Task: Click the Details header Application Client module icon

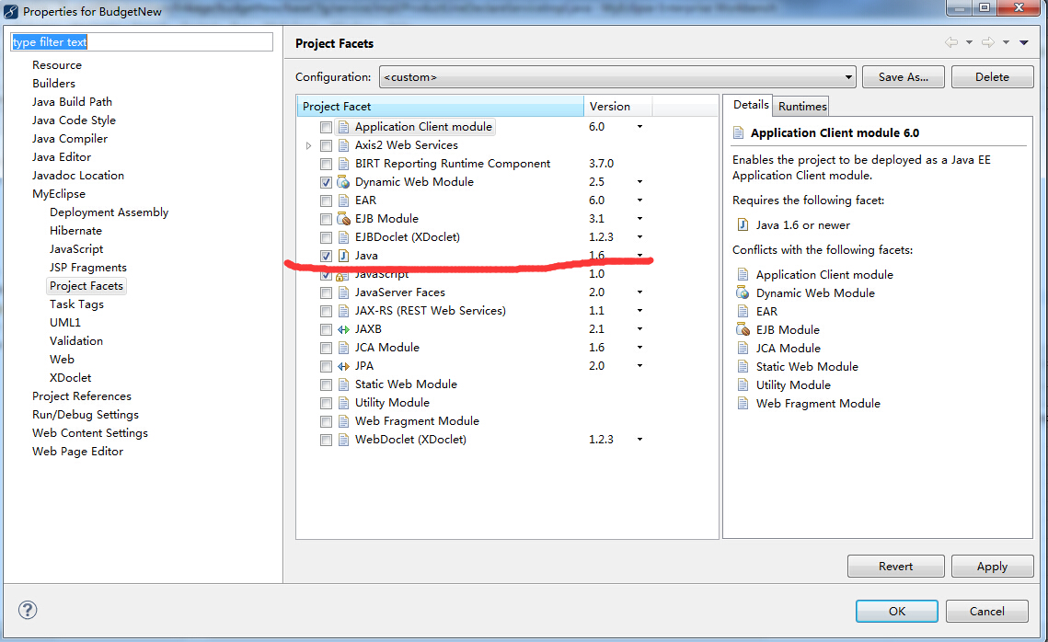Action: click(739, 132)
